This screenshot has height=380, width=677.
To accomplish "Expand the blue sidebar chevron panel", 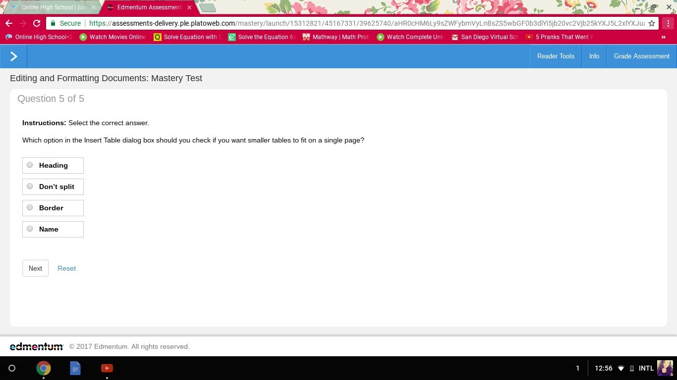I will click(13, 56).
